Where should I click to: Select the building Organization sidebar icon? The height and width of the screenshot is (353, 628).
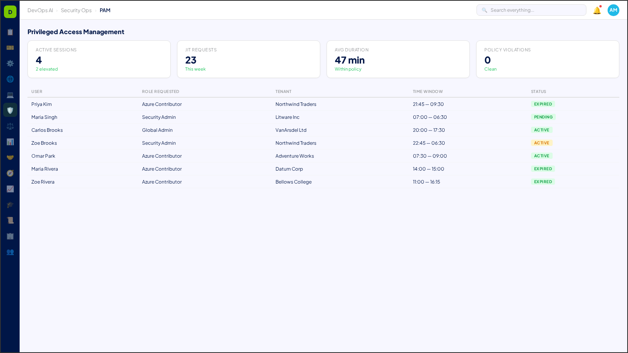point(10,236)
